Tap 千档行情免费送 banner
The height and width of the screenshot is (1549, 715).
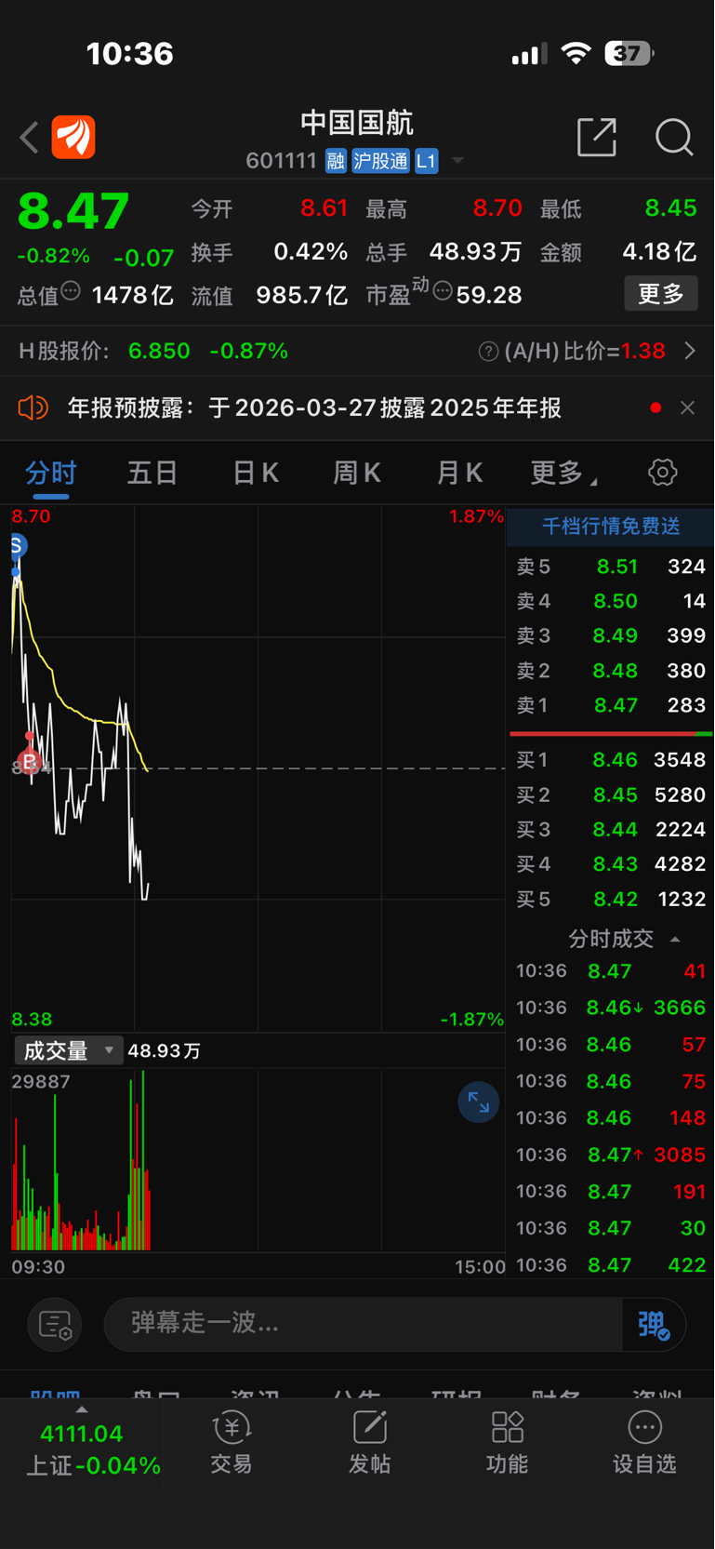611,527
